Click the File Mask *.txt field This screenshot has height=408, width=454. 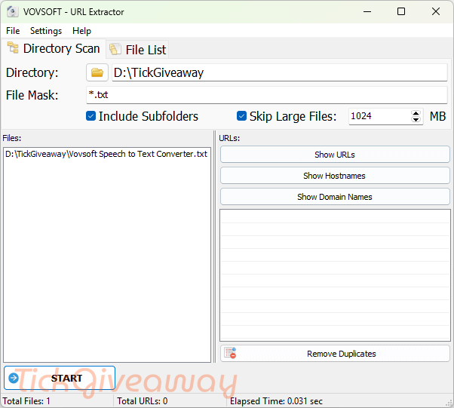point(267,95)
